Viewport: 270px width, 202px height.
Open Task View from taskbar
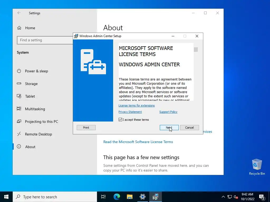click(x=103, y=197)
